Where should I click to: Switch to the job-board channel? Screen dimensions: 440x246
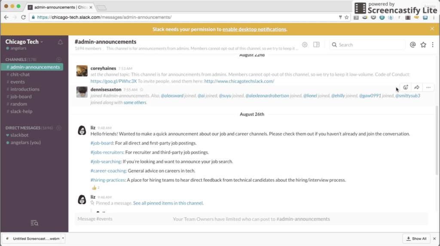click(x=21, y=97)
